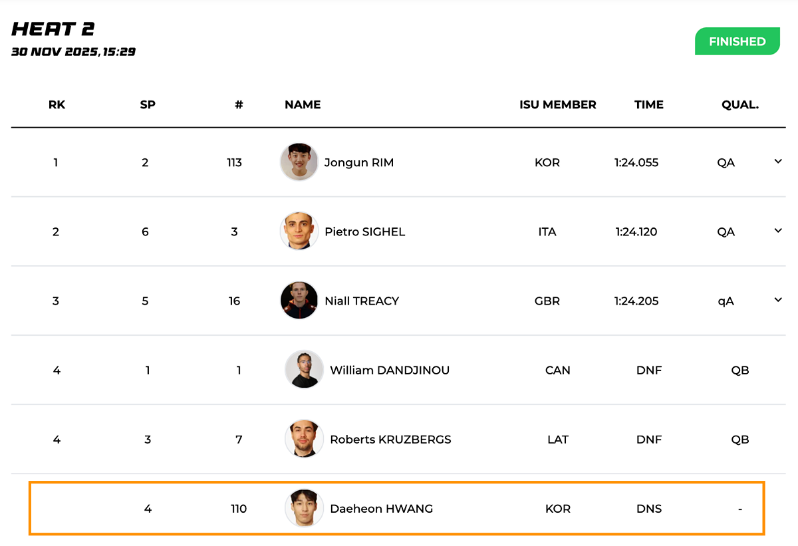
Task: Open Pietro SIGHEL's skater name link
Action: pyautogui.click(x=364, y=232)
